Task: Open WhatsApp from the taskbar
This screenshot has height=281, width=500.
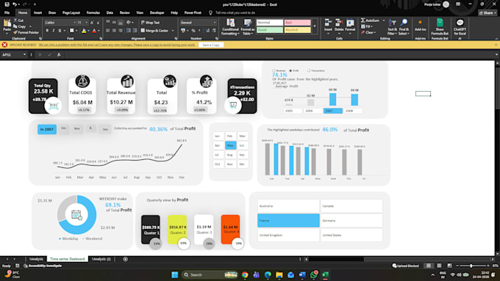Action: point(314,274)
